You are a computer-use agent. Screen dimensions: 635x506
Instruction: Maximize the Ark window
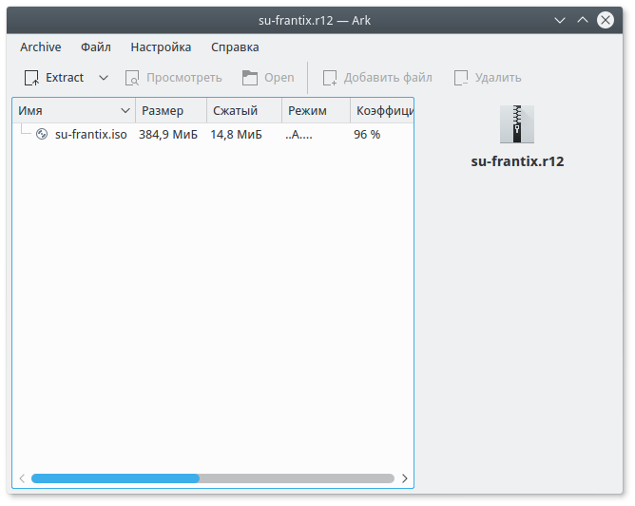[583, 20]
